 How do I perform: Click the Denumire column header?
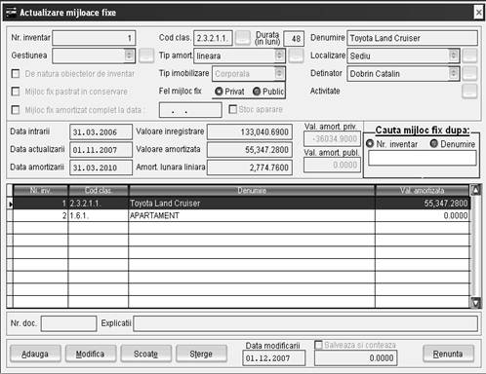252,190
